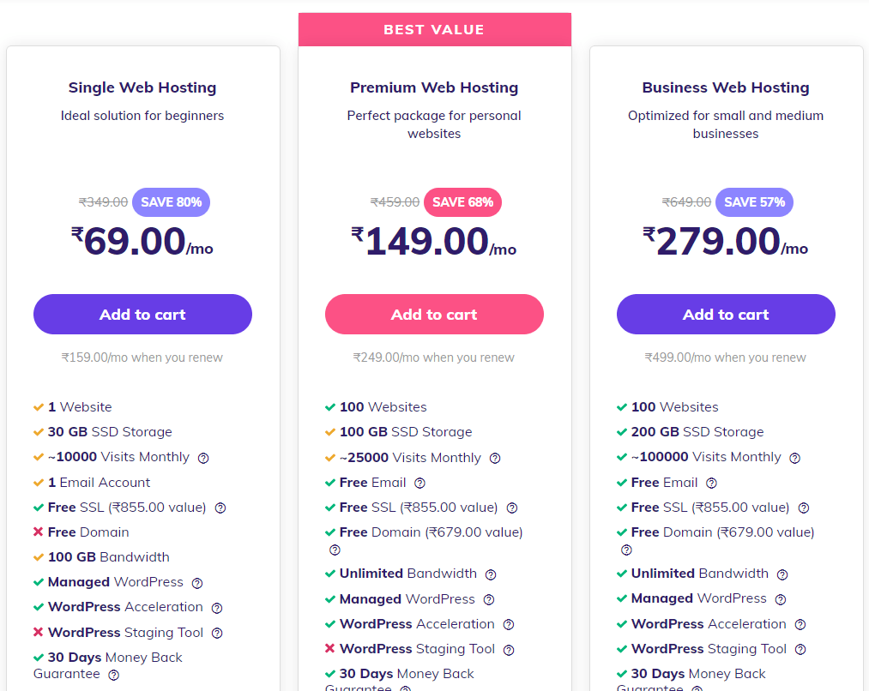Select the BEST VALUE banner

[x=434, y=29]
